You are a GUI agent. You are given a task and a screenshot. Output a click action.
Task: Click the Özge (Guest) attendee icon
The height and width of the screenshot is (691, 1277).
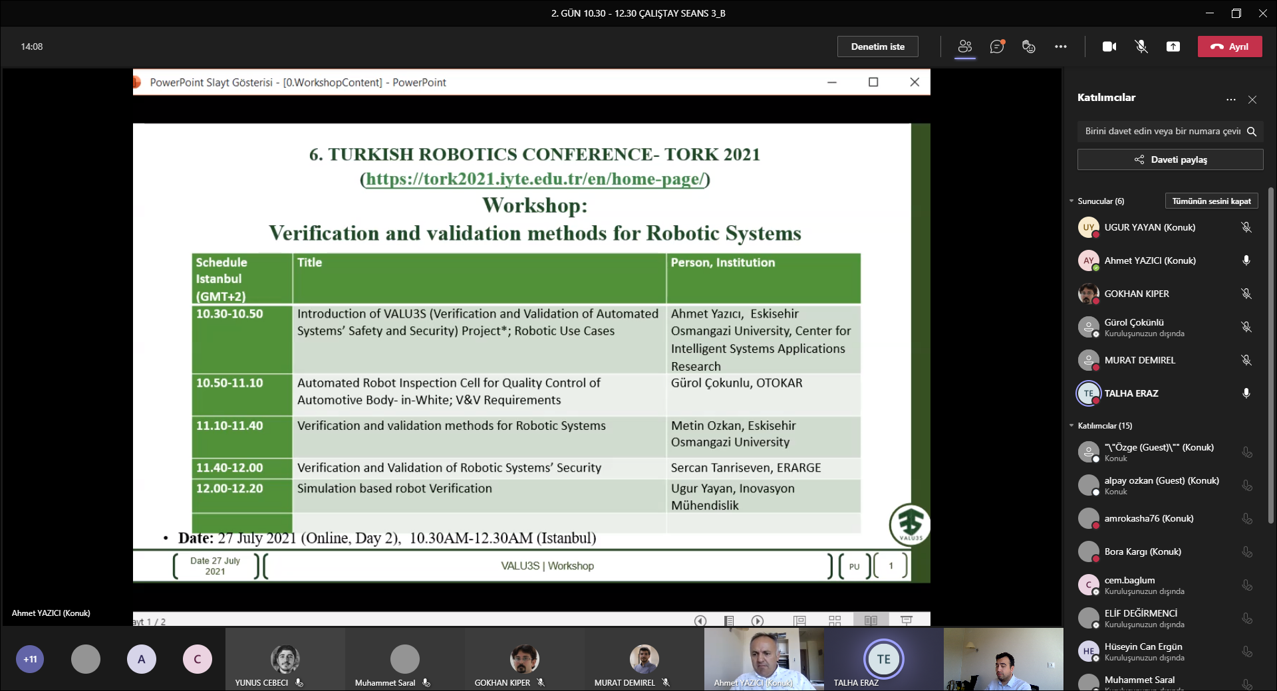1247,452
